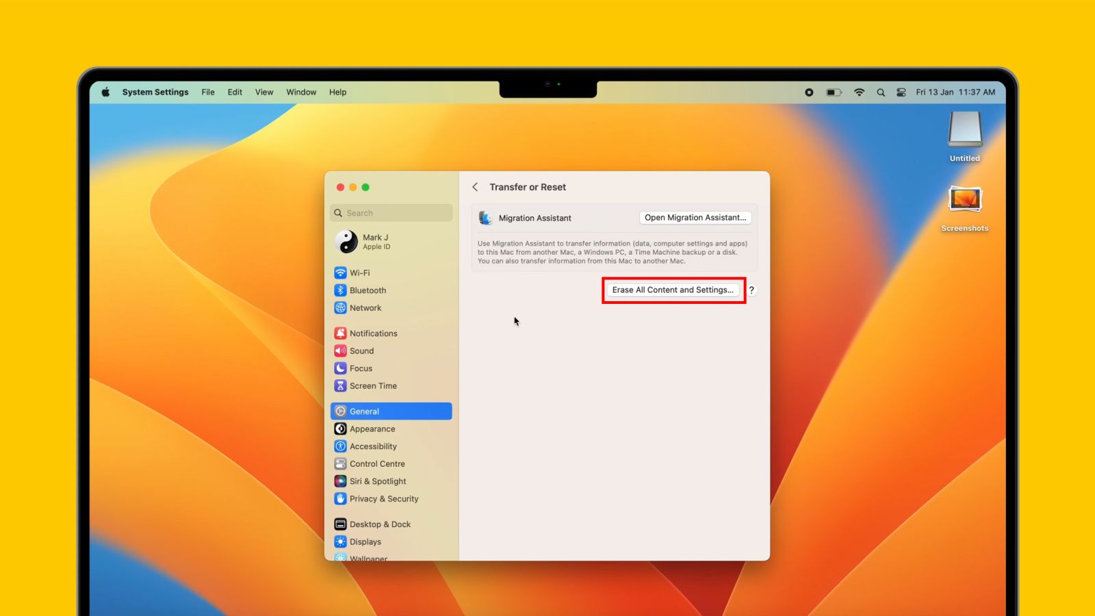1095x616 pixels.
Task: Click the Transfer or Reset title text
Action: point(528,187)
